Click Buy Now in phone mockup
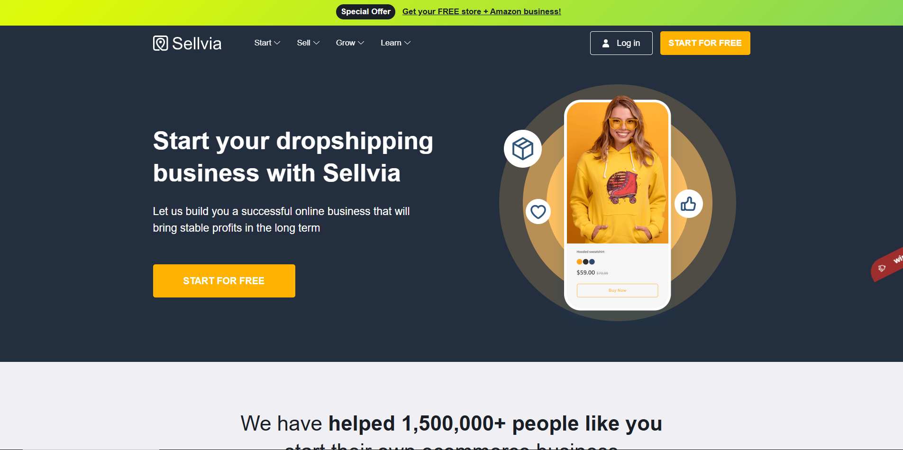The image size is (903, 450). point(617,290)
